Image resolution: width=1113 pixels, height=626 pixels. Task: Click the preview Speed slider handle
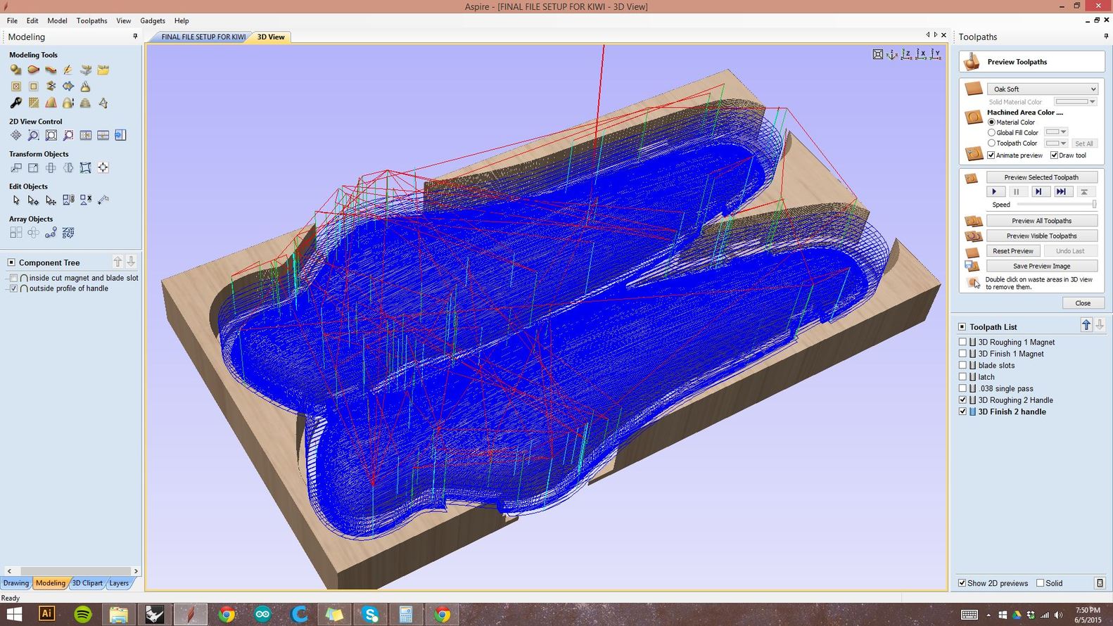1094,205
